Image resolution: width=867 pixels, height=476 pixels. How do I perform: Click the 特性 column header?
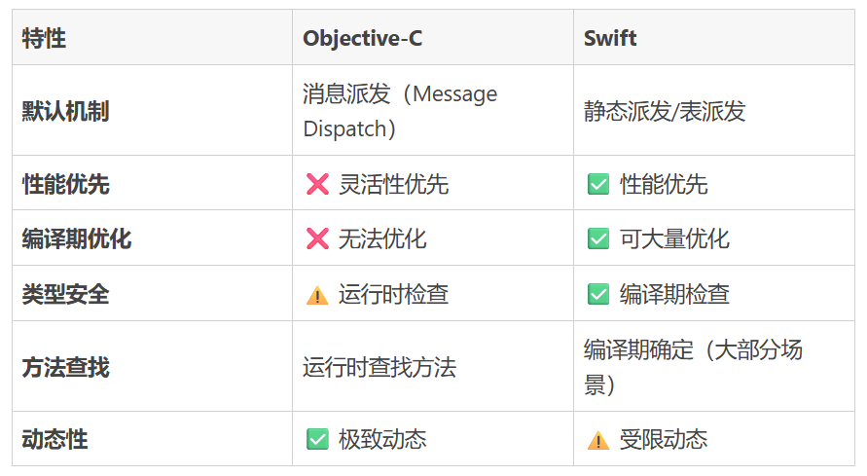(45, 38)
